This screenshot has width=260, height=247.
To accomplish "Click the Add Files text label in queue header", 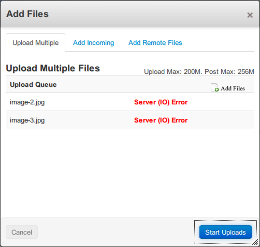I will click(233, 88).
